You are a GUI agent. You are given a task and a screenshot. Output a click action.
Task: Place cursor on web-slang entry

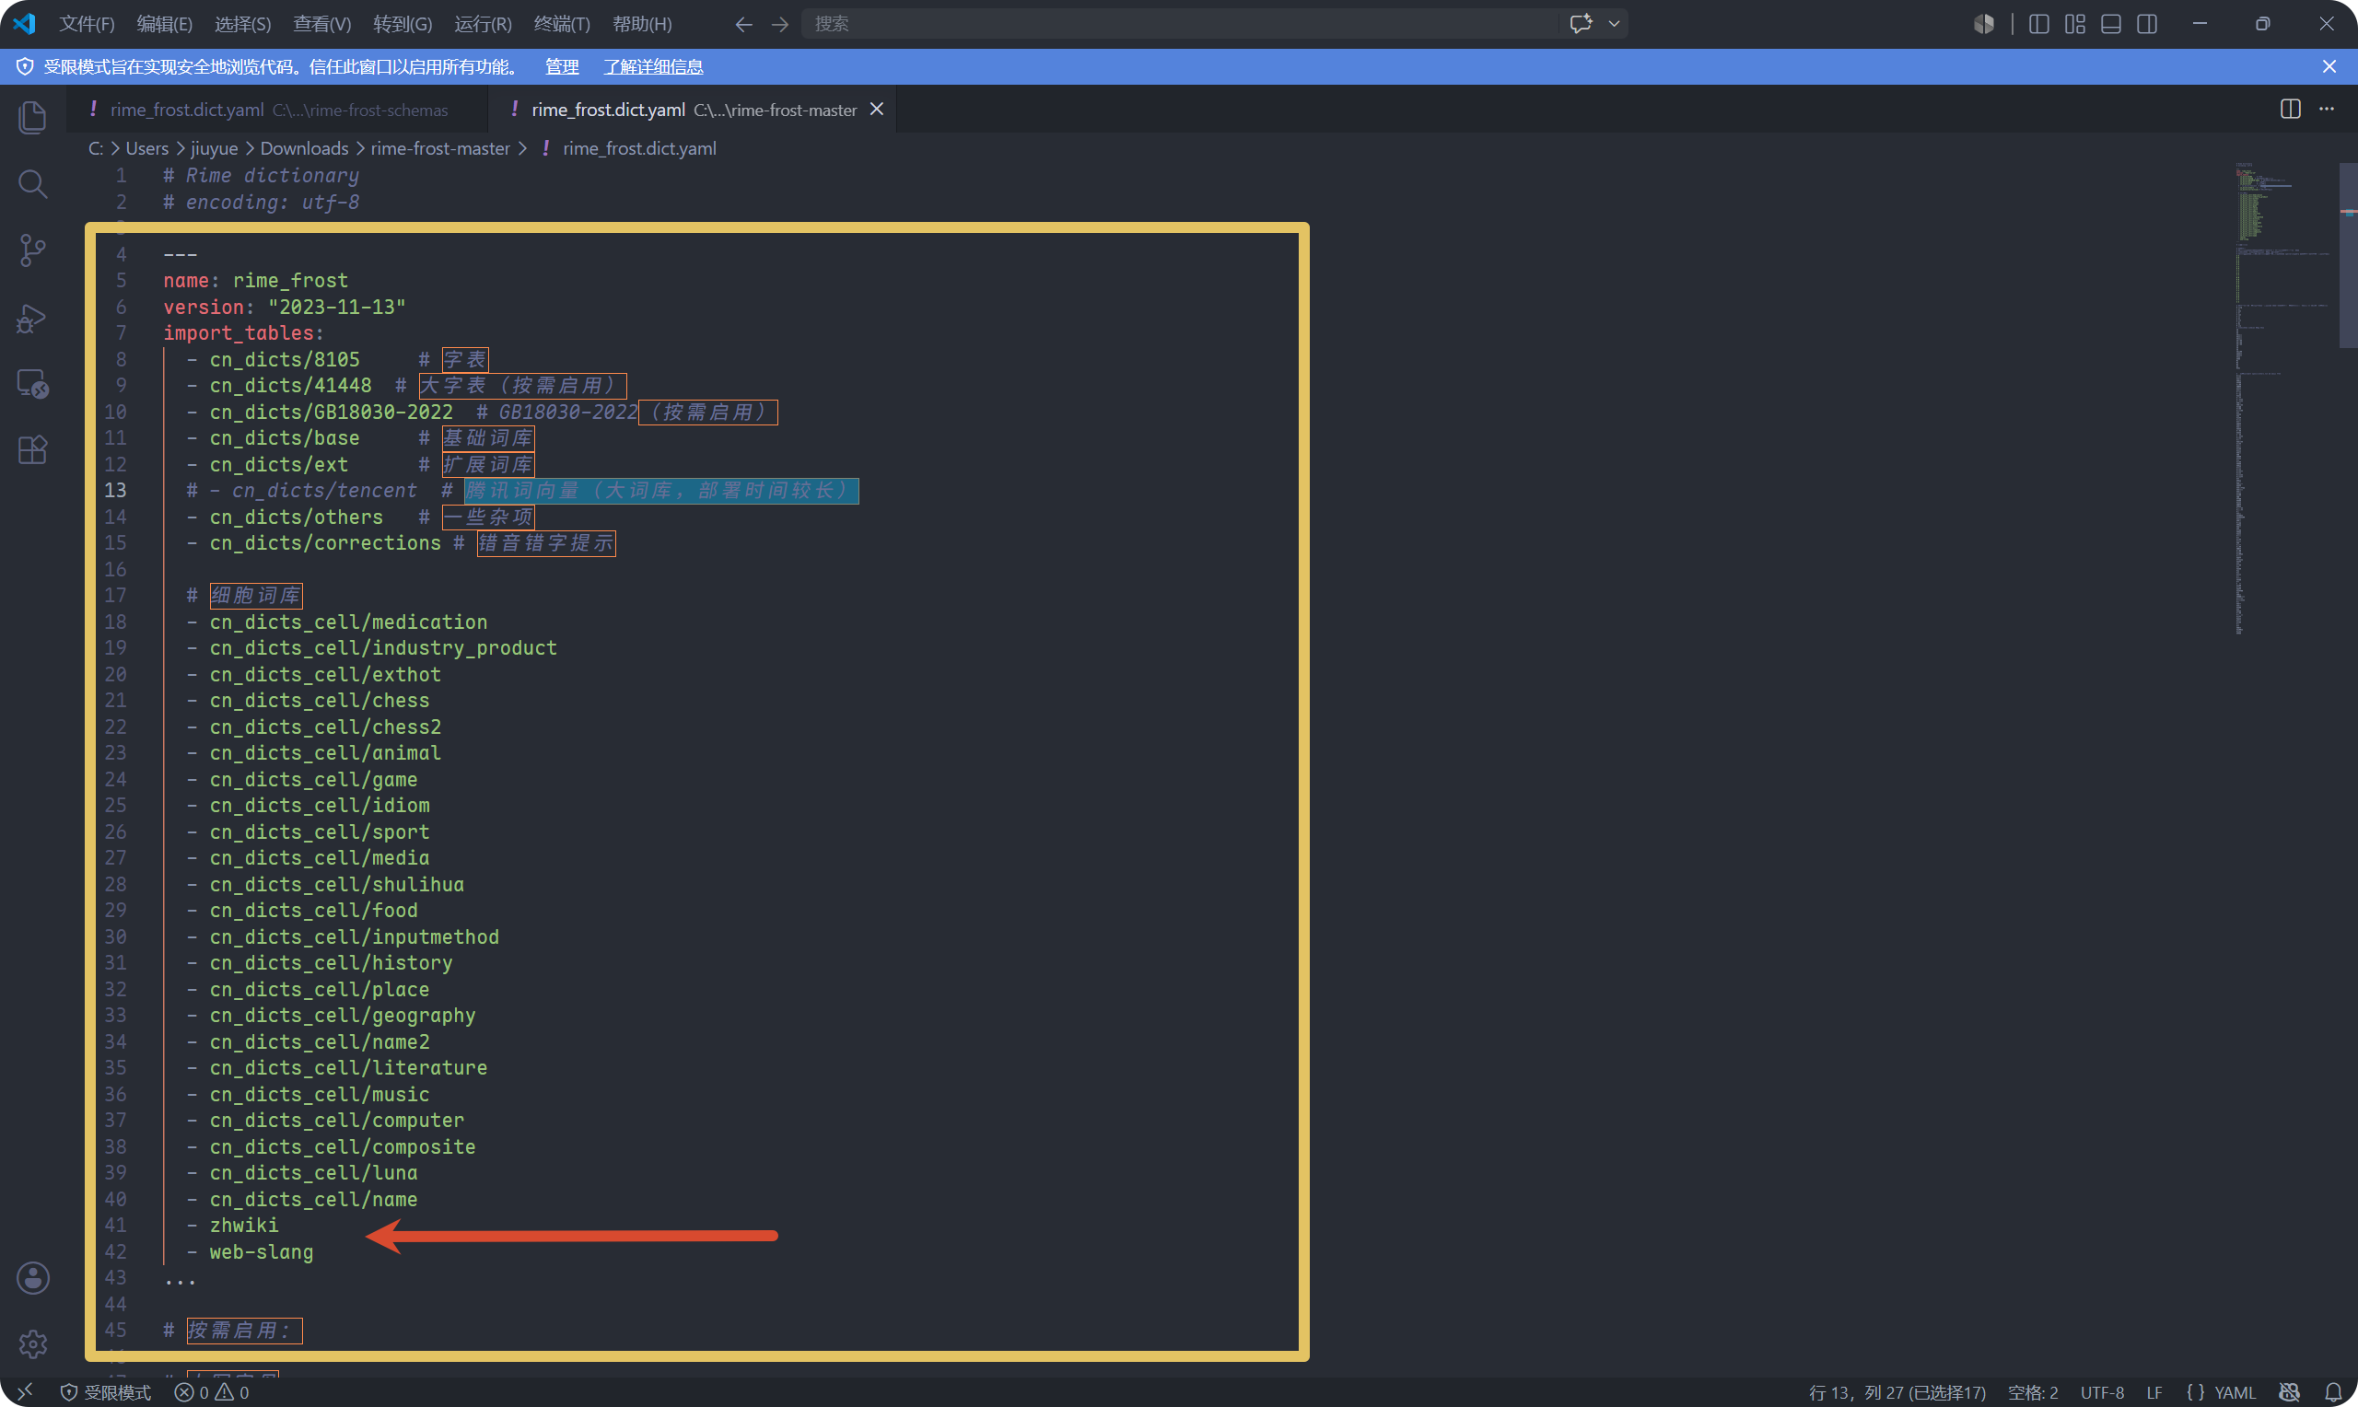click(261, 1251)
